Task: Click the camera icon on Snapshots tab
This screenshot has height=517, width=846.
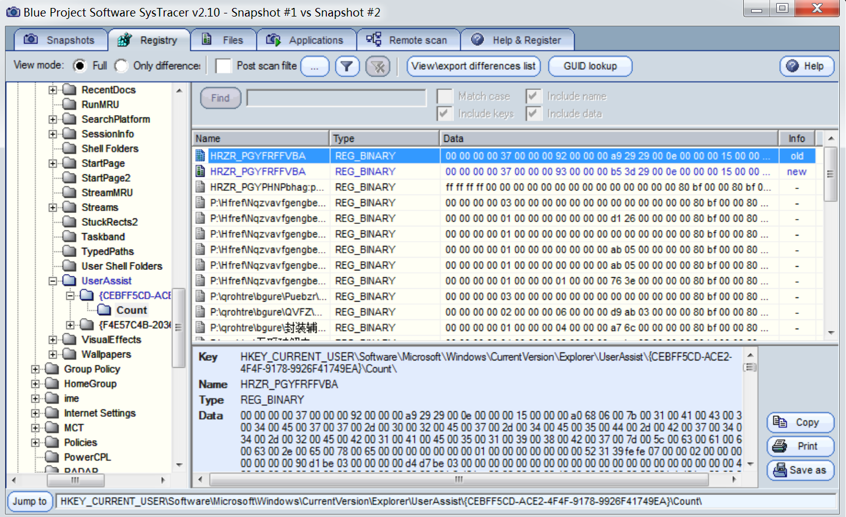Action: 31,40
